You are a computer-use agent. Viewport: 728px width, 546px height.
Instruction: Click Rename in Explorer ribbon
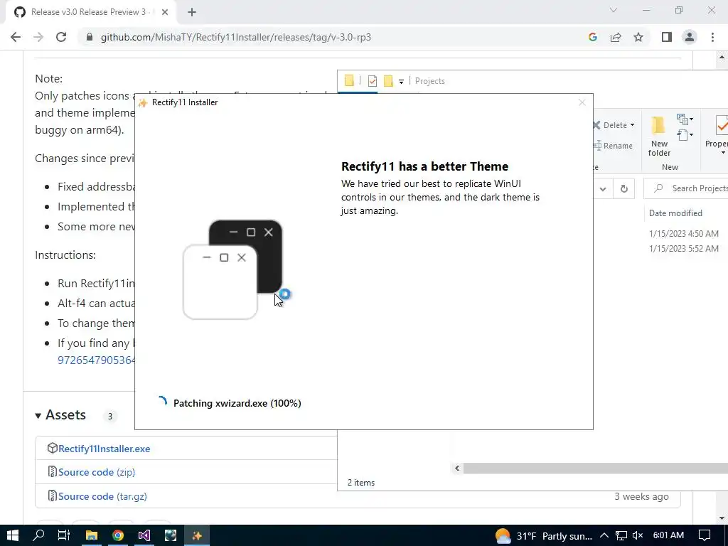(613, 146)
